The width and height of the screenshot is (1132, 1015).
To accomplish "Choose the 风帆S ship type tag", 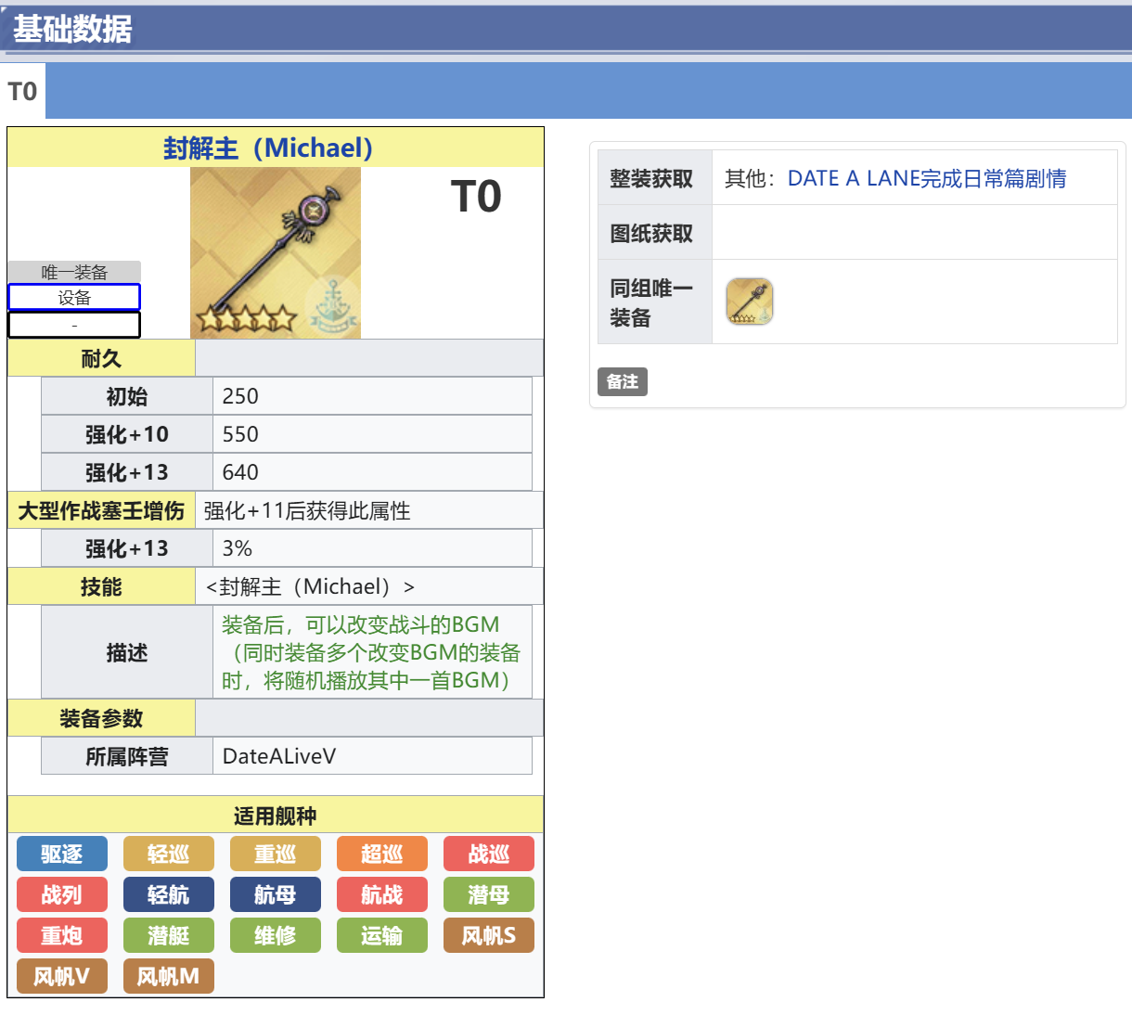I will pyautogui.click(x=488, y=936).
